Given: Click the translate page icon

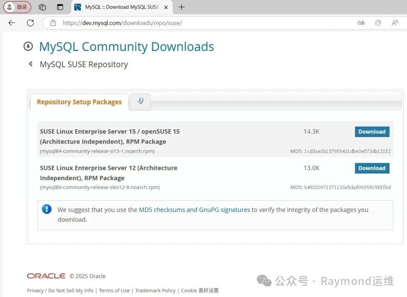Looking at the screenshot, I should coord(361,23).
